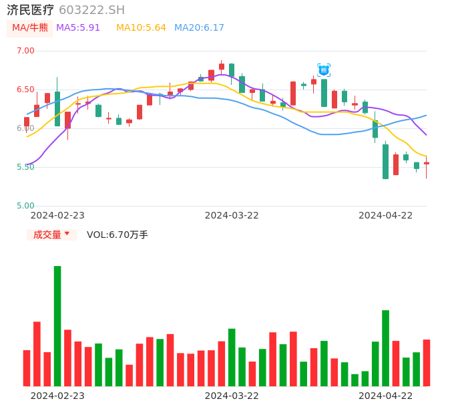This screenshot has height=405, width=458.
Task: Toggle the MA10 legend label
Action: (x=141, y=28)
